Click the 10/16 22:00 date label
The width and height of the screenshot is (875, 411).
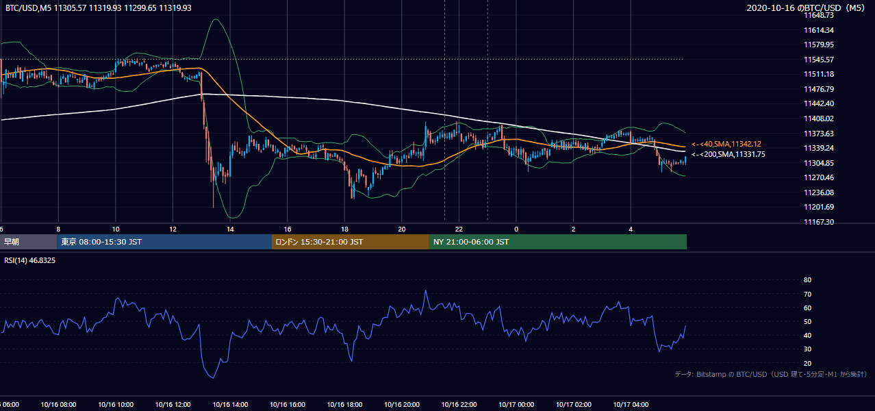[x=459, y=405]
